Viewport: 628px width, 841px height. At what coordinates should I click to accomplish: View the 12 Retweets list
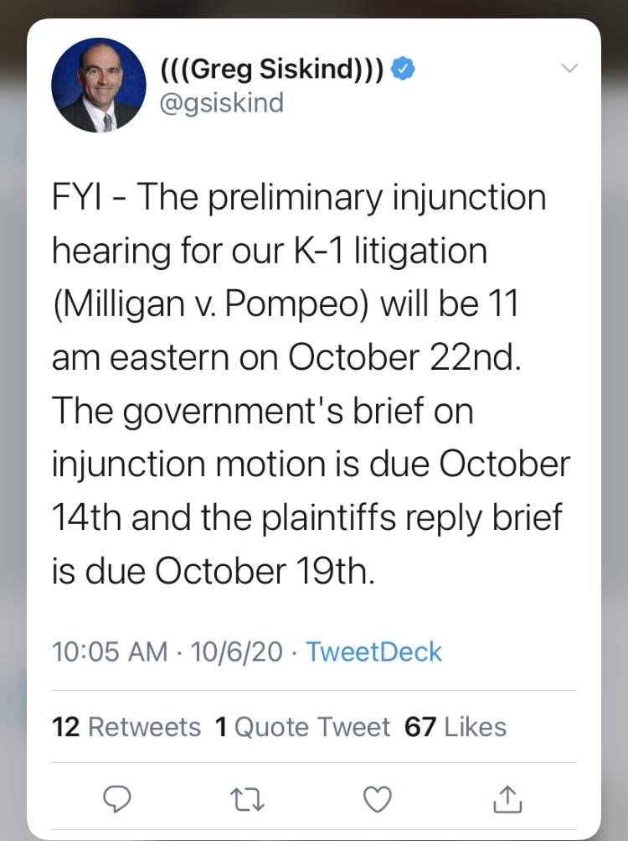pos(126,726)
